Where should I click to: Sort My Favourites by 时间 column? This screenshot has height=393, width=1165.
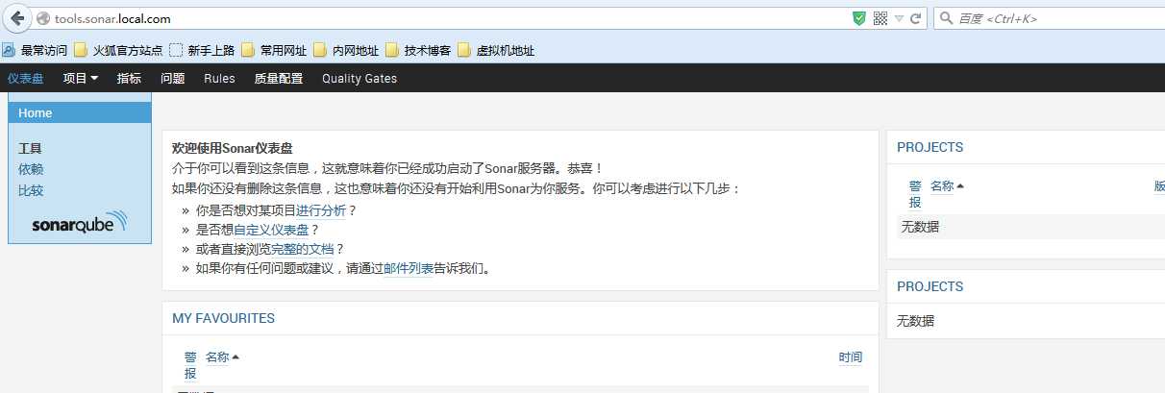(851, 357)
